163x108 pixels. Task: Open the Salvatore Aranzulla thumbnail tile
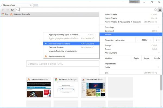39,87
